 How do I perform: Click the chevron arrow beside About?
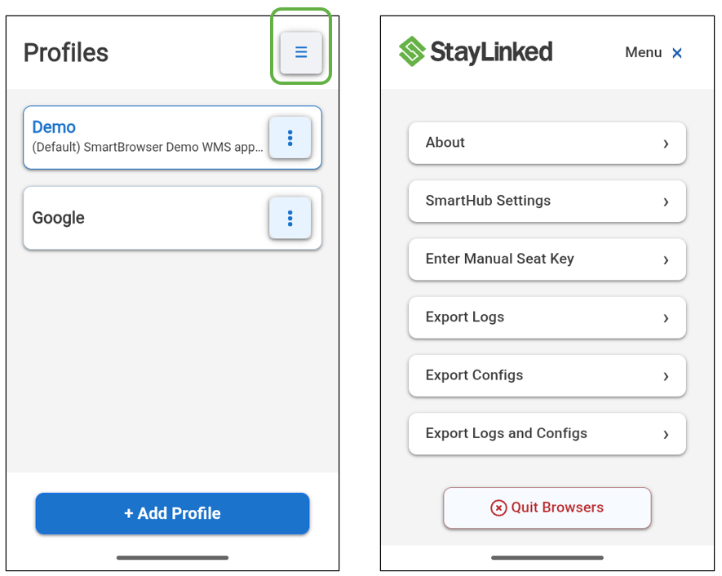(x=666, y=144)
